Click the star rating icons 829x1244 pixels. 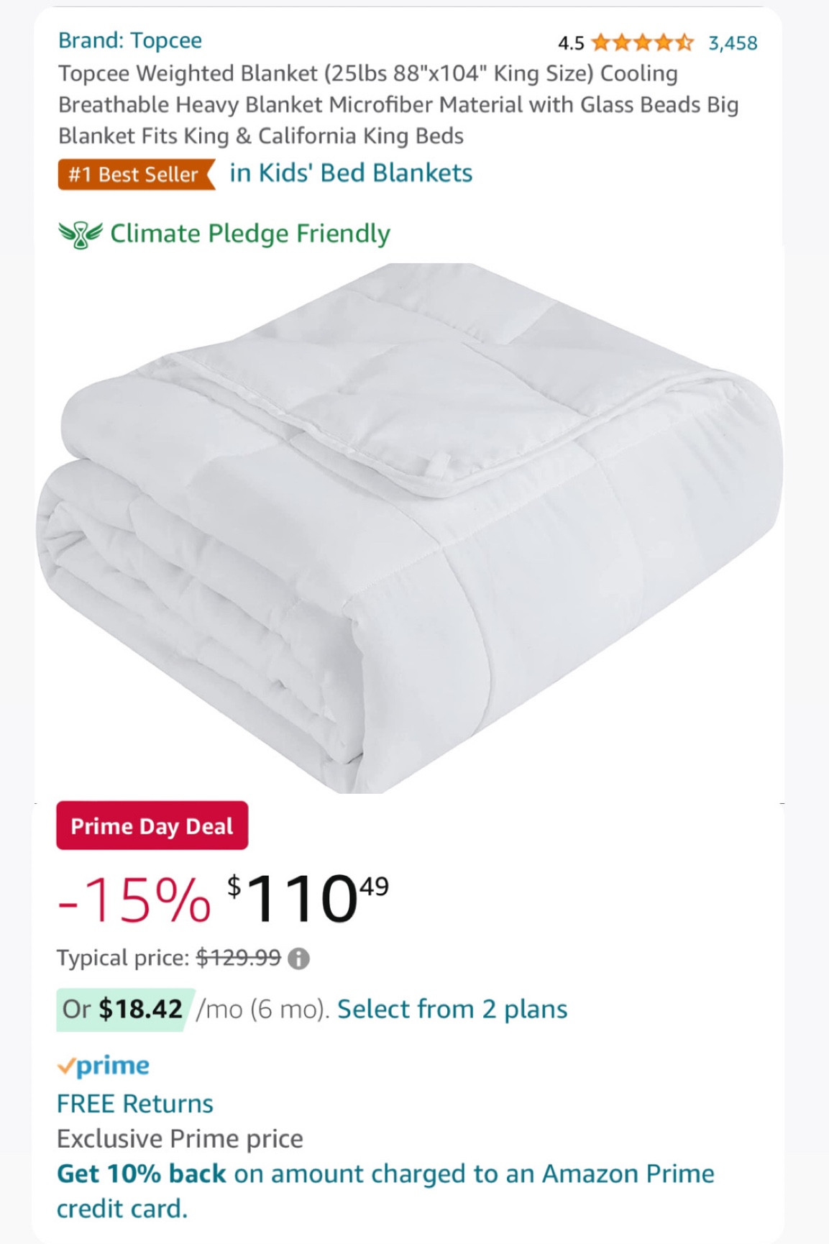[x=642, y=43]
